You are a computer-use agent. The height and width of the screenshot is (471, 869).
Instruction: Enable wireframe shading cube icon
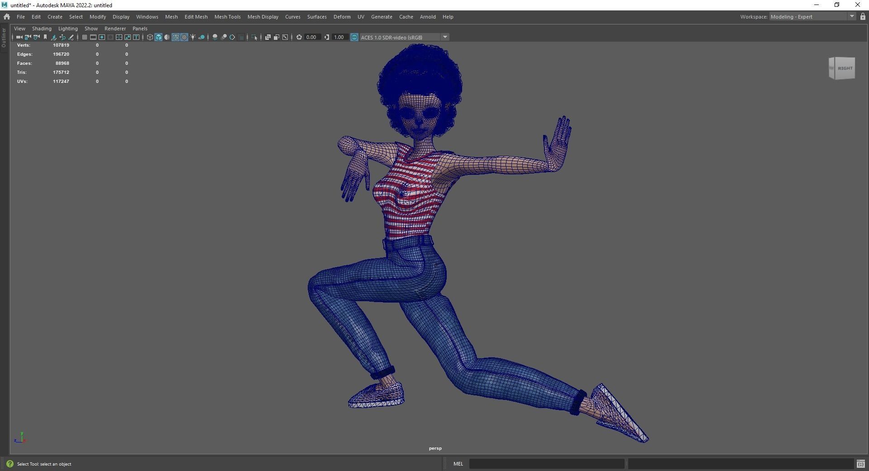[150, 37]
